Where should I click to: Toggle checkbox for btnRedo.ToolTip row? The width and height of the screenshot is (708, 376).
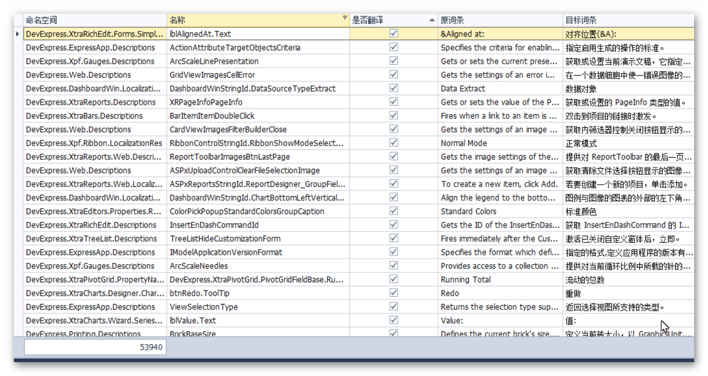[394, 293]
